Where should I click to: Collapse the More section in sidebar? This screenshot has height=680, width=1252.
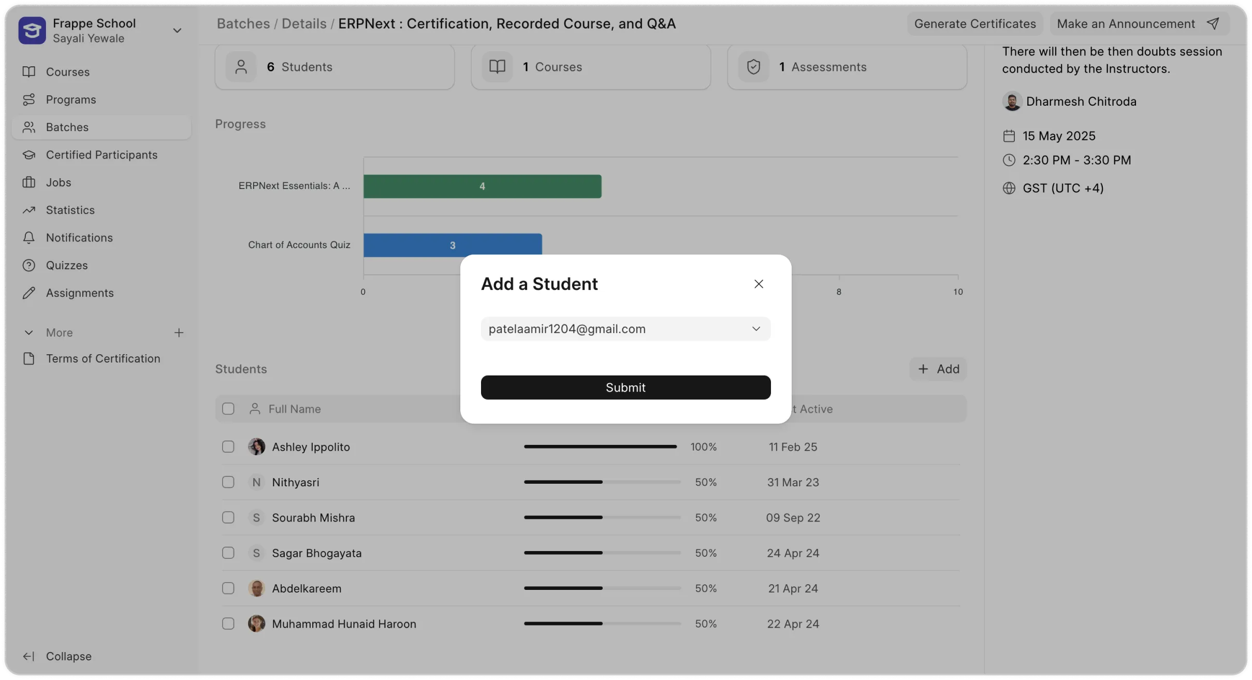point(29,332)
